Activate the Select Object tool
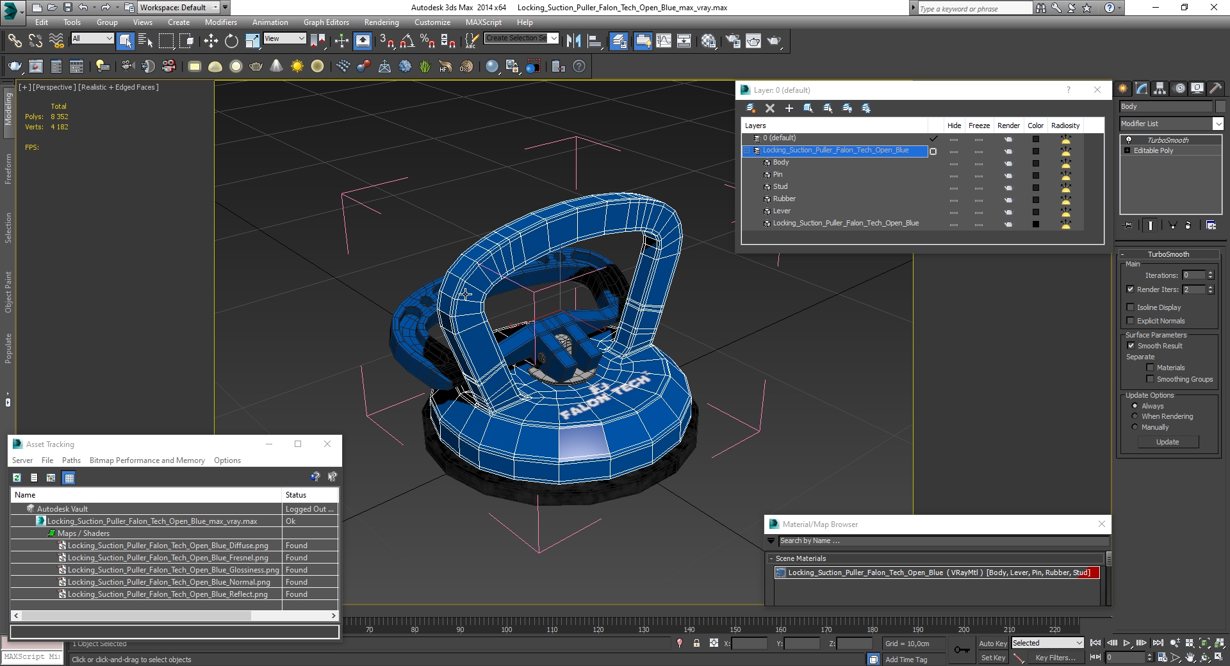This screenshot has height=666, width=1230. (126, 41)
